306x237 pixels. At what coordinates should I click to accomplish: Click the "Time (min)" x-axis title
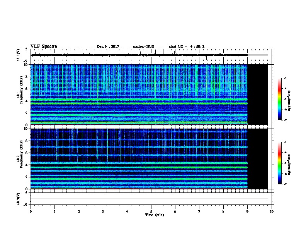click(x=155, y=215)
